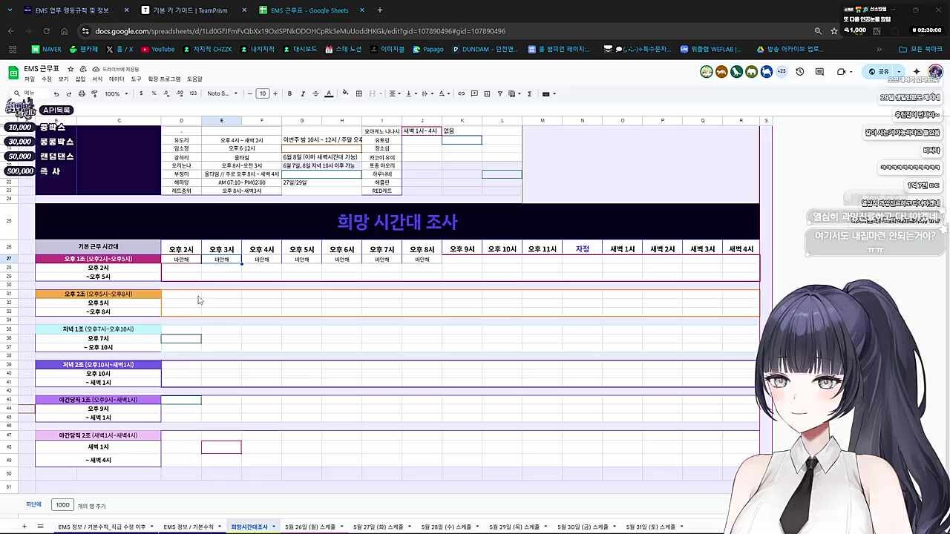Open the functions sigma menu
The height and width of the screenshot is (534, 950).
[529, 94]
